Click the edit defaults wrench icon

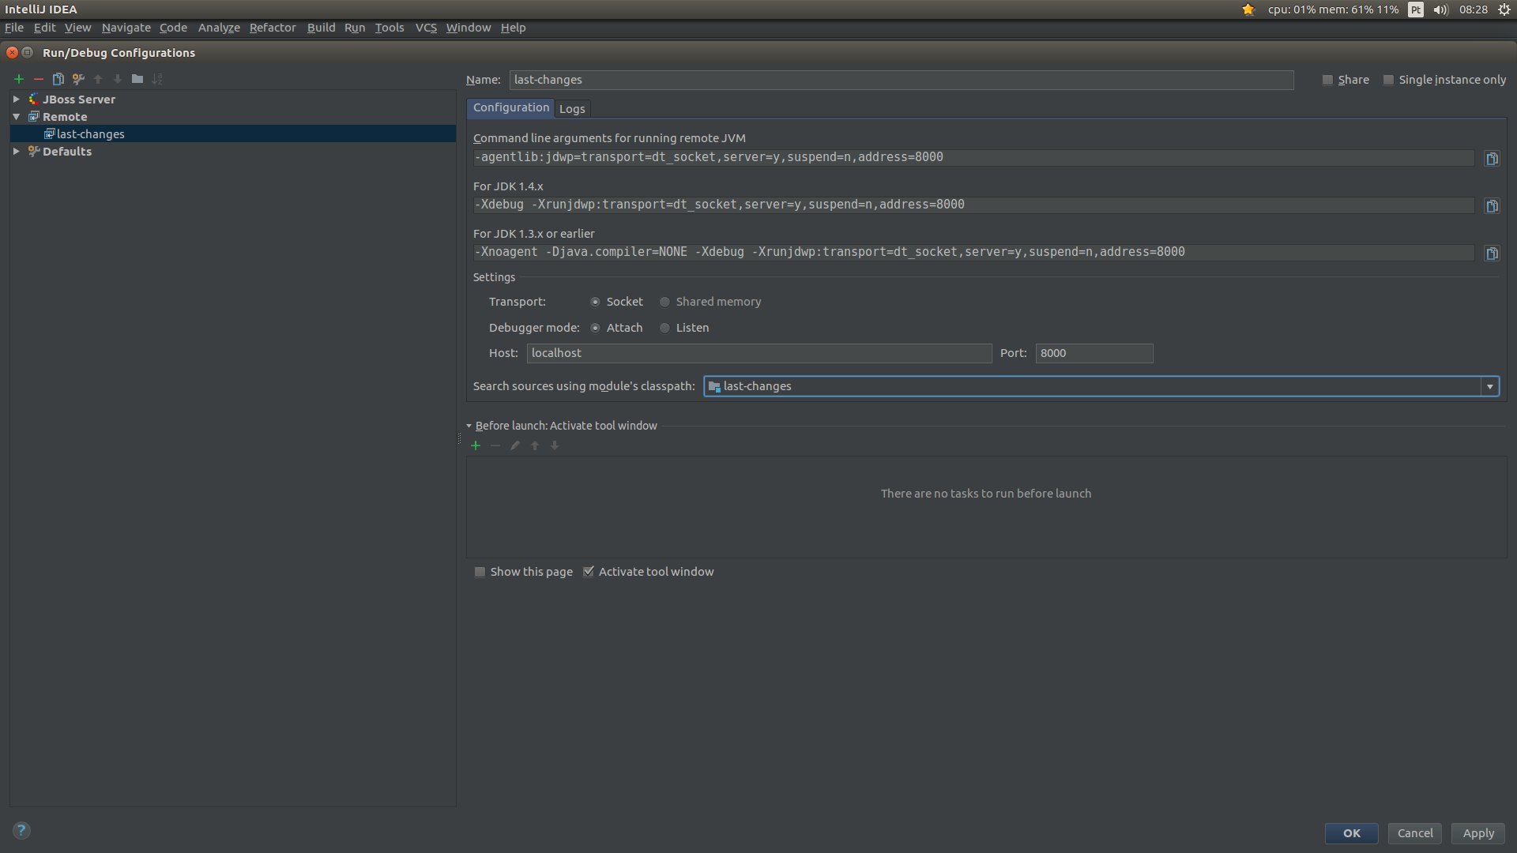pos(77,79)
